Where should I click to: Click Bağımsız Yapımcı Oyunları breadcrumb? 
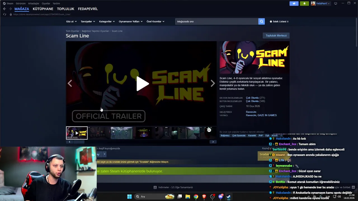coord(95,31)
